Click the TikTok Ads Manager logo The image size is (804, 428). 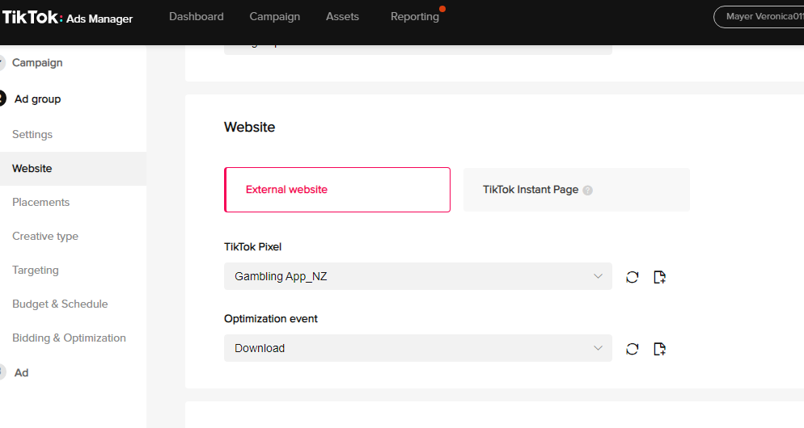[x=68, y=18]
